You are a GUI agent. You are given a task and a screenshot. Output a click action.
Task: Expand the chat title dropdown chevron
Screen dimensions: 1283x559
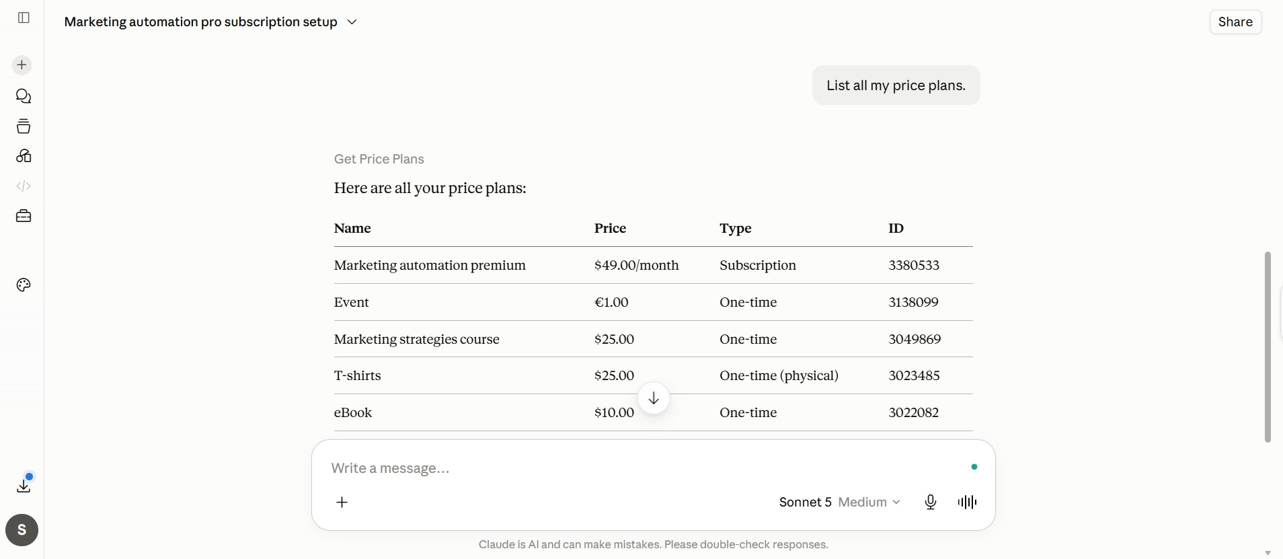point(352,22)
